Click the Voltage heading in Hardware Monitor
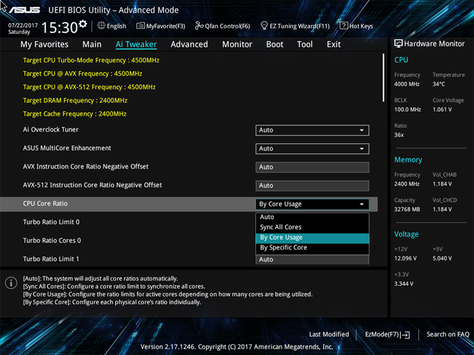This screenshot has width=474, height=355. [406, 234]
